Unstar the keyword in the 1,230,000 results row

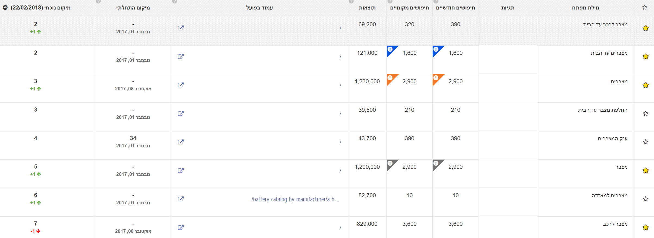click(x=646, y=85)
